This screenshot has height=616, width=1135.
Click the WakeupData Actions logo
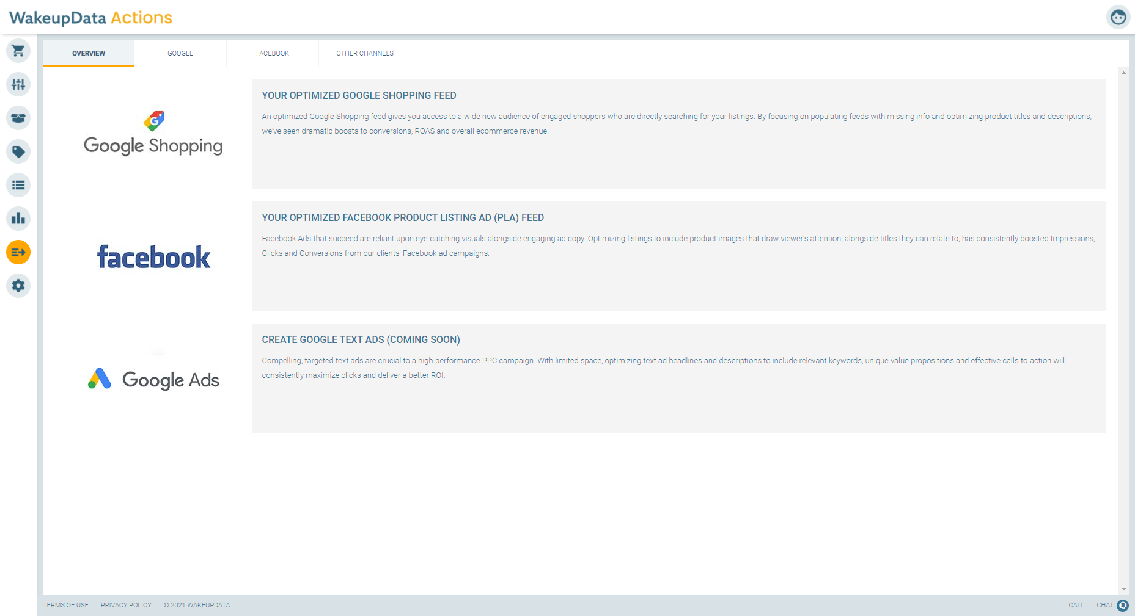[x=90, y=18]
